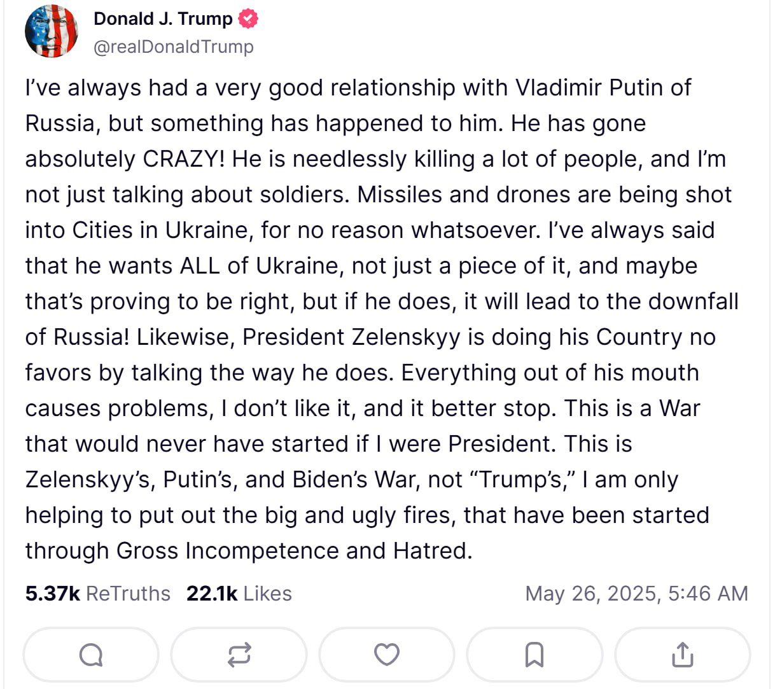The width and height of the screenshot is (775, 689).
Task: Open the profile avatar picture
Action: pyautogui.click(x=52, y=32)
